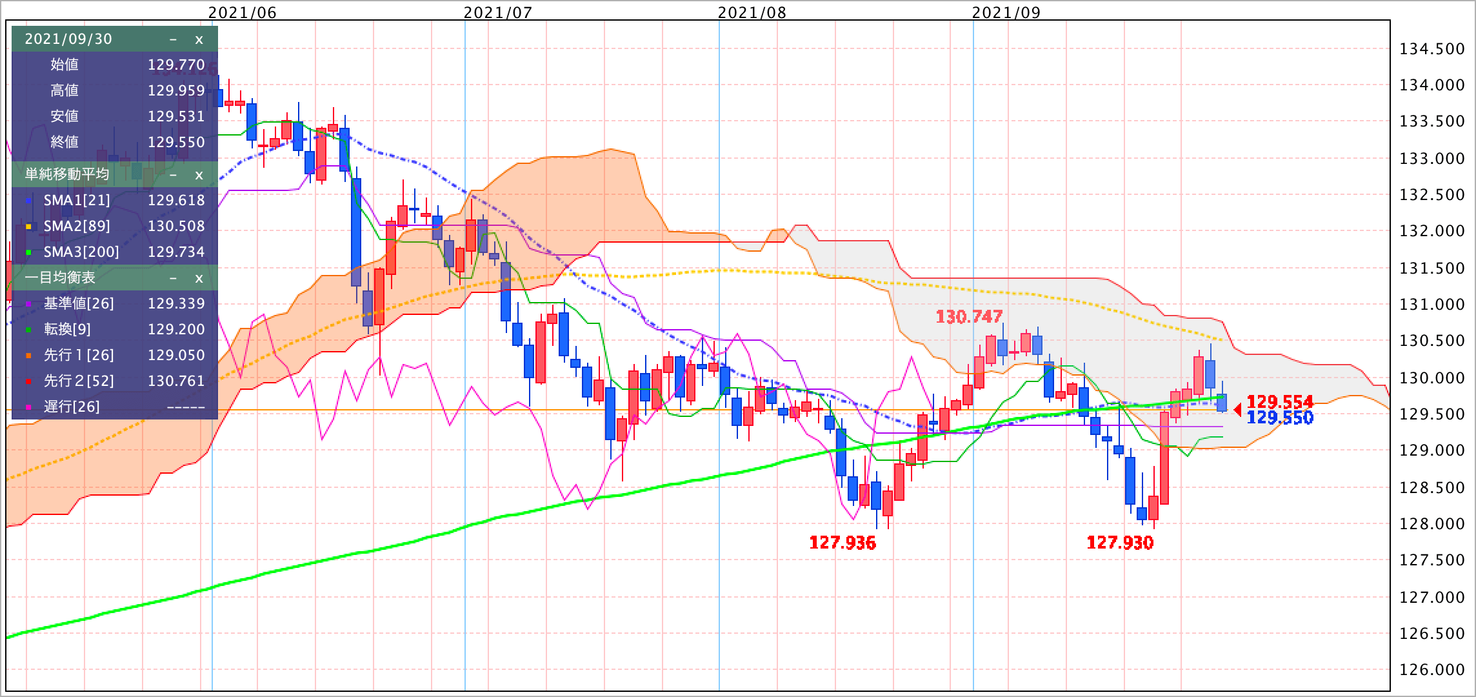
Task: Click the 134.500 price axis label
Action: click(1431, 49)
